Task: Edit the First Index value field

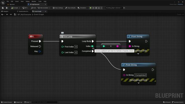Action: point(76,47)
